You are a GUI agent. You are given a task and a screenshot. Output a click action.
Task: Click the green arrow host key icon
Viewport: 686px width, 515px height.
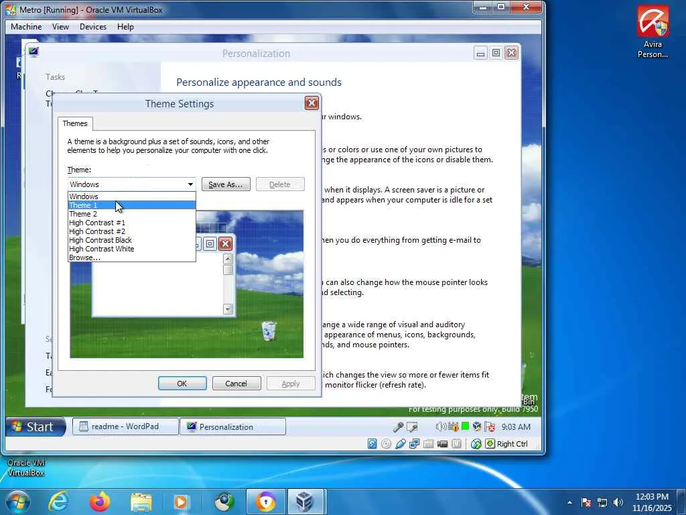(x=490, y=444)
